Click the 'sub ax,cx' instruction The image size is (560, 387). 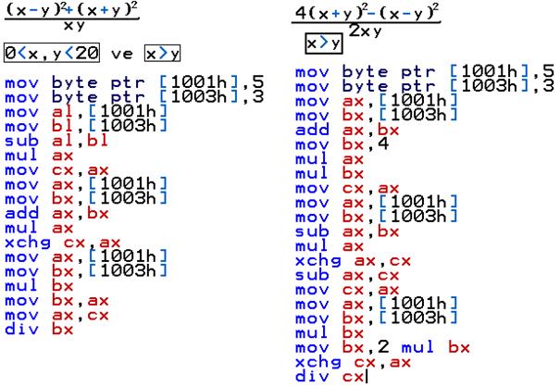click(x=349, y=275)
